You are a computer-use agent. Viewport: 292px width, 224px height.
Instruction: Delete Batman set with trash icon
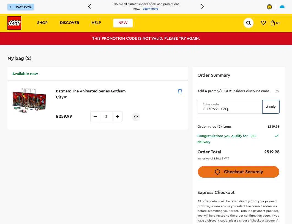[x=180, y=91]
